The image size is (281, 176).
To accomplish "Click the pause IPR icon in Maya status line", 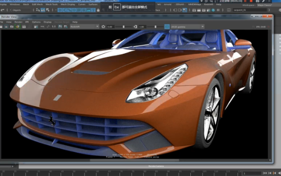I will (x=218, y=10).
